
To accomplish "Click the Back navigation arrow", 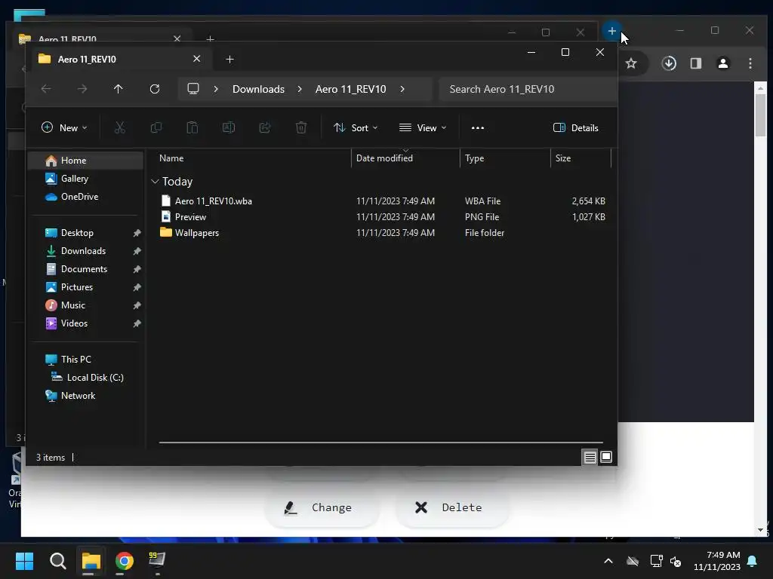I will pos(46,89).
